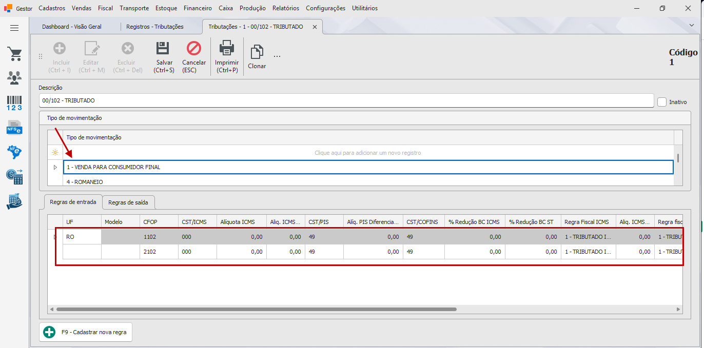Open the barcode sidebar icon

[14, 103]
